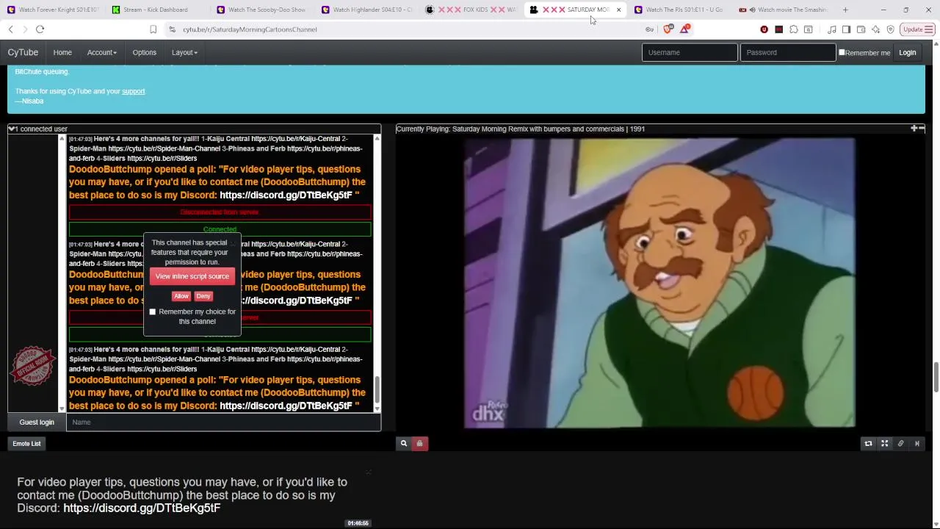
Task: Click the video player cartoon frame
Action: click(659, 283)
